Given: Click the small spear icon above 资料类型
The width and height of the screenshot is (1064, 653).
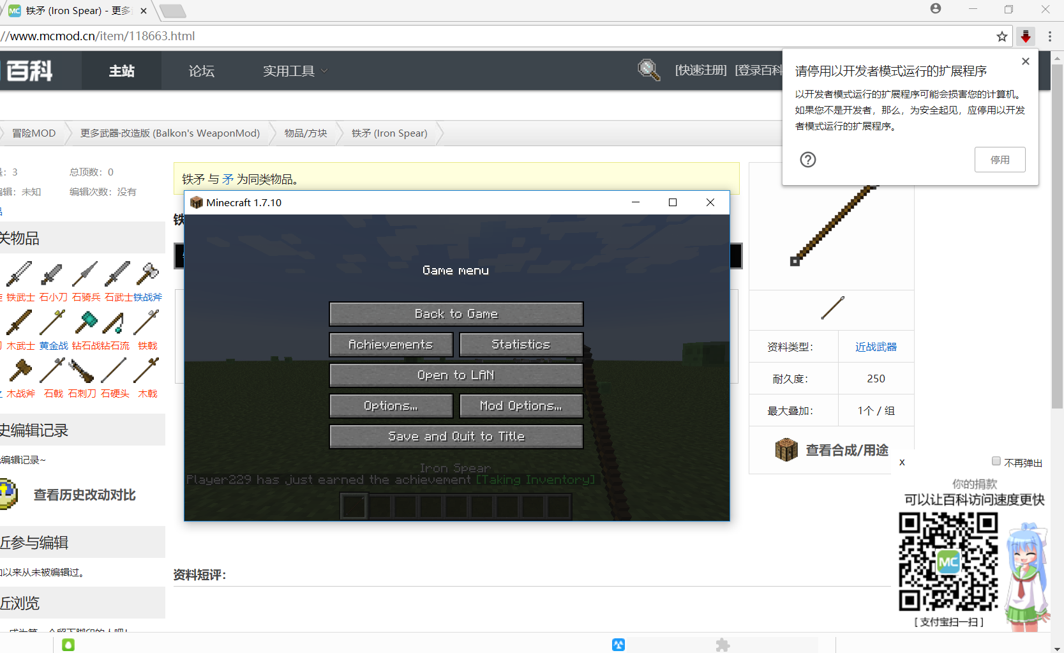Looking at the screenshot, I should 832,308.
